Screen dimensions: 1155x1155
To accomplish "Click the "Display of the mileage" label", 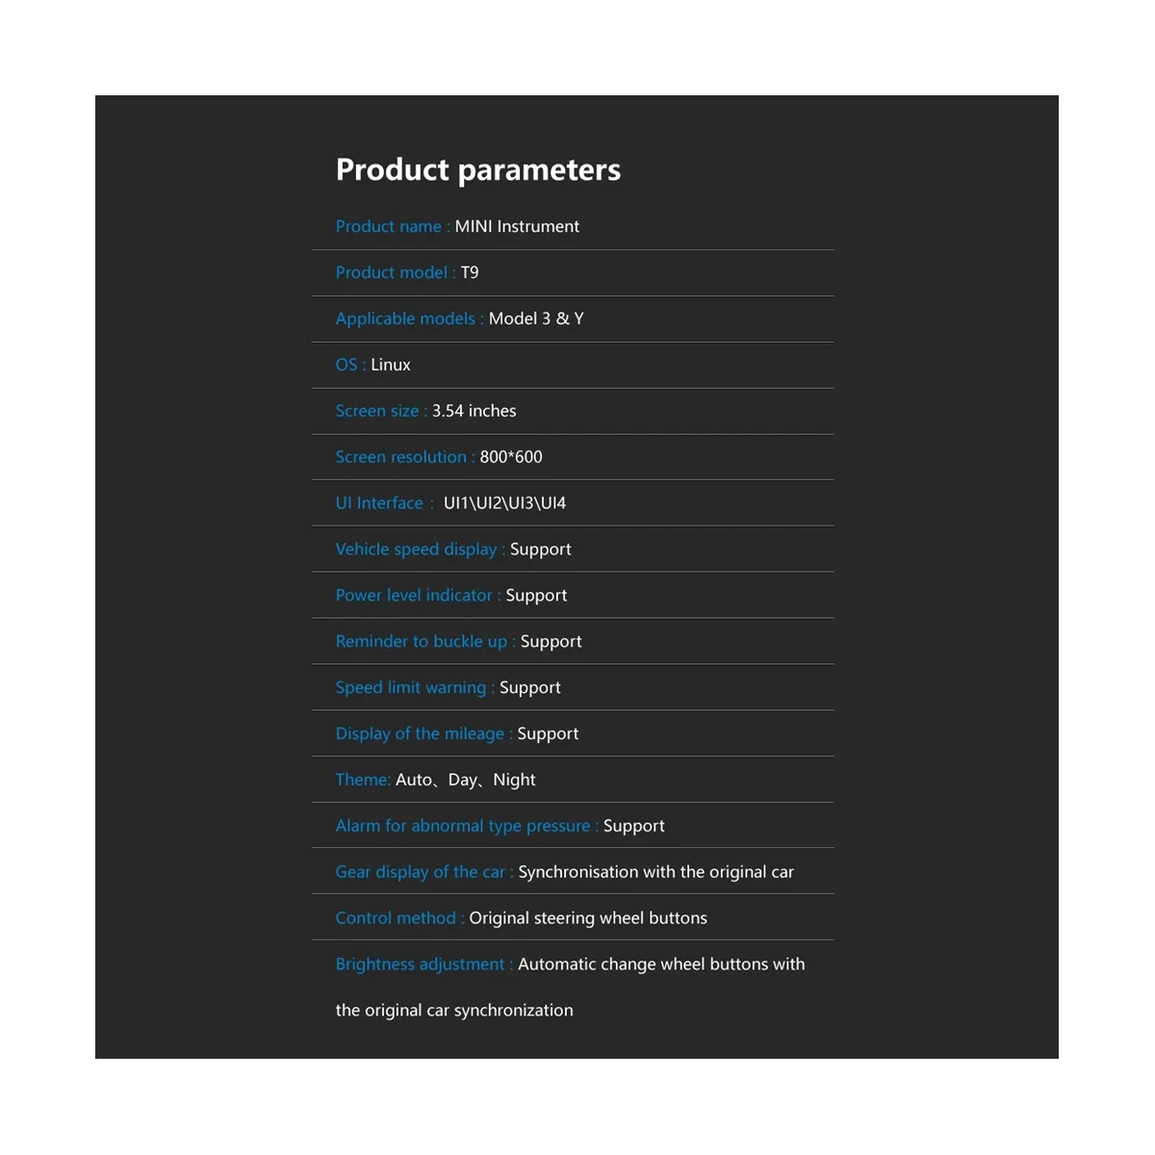I will tap(420, 733).
